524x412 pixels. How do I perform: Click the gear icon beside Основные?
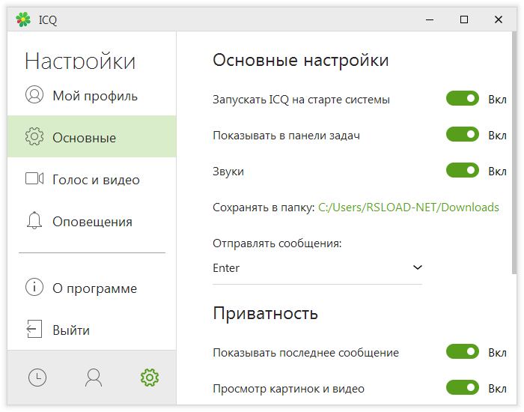click(x=34, y=138)
